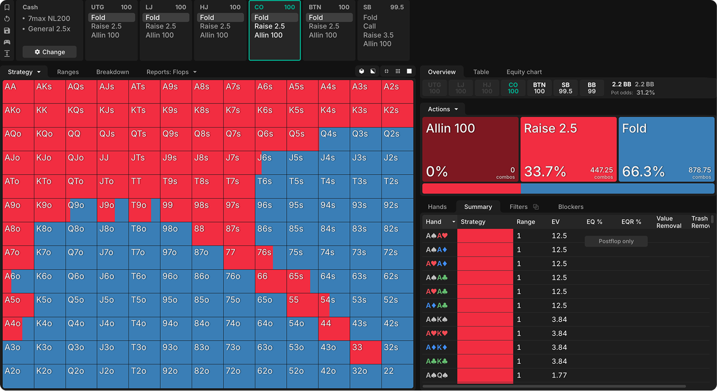Open the gamepad practice icon

coord(7,42)
